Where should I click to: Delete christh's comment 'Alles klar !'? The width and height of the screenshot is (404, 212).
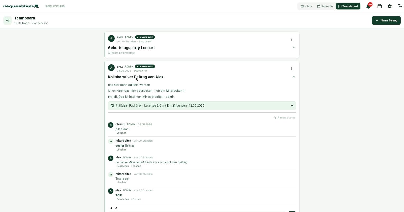click(122, 133)
